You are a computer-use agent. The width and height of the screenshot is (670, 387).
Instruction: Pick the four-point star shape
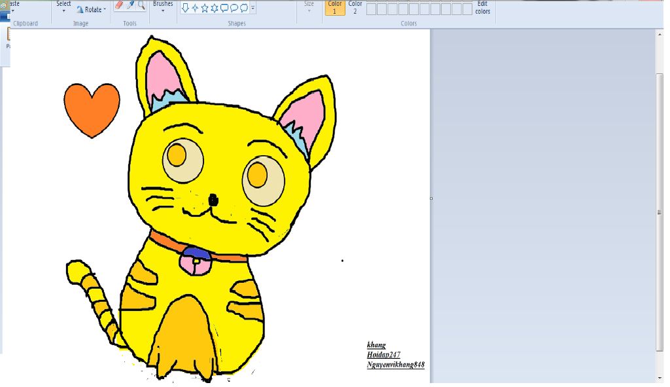[x=195, y=8]
